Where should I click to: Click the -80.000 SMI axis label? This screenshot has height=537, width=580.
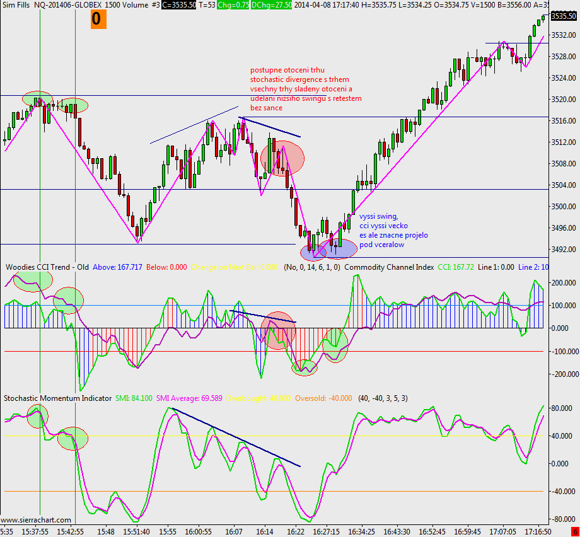[565, 519]
